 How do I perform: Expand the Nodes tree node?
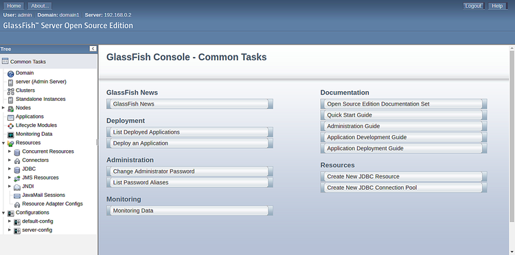coord(3,108)
